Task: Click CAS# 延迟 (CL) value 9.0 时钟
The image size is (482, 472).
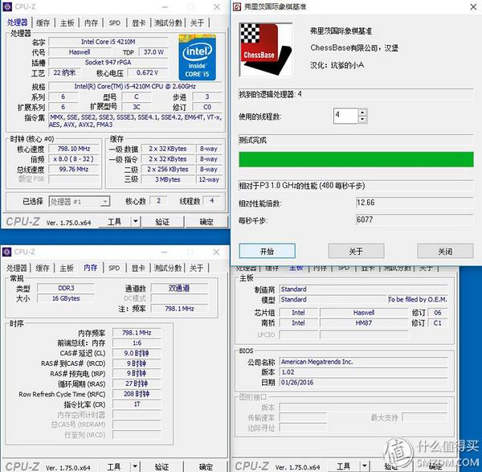Action: pos(137,353)
